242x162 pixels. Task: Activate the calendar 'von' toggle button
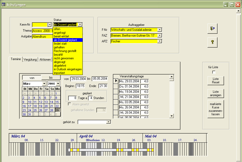[x=32, y=78]
